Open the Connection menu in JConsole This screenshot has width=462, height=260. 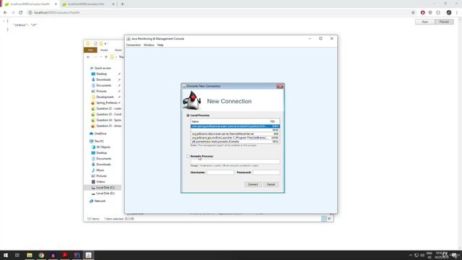pos(134,45)
